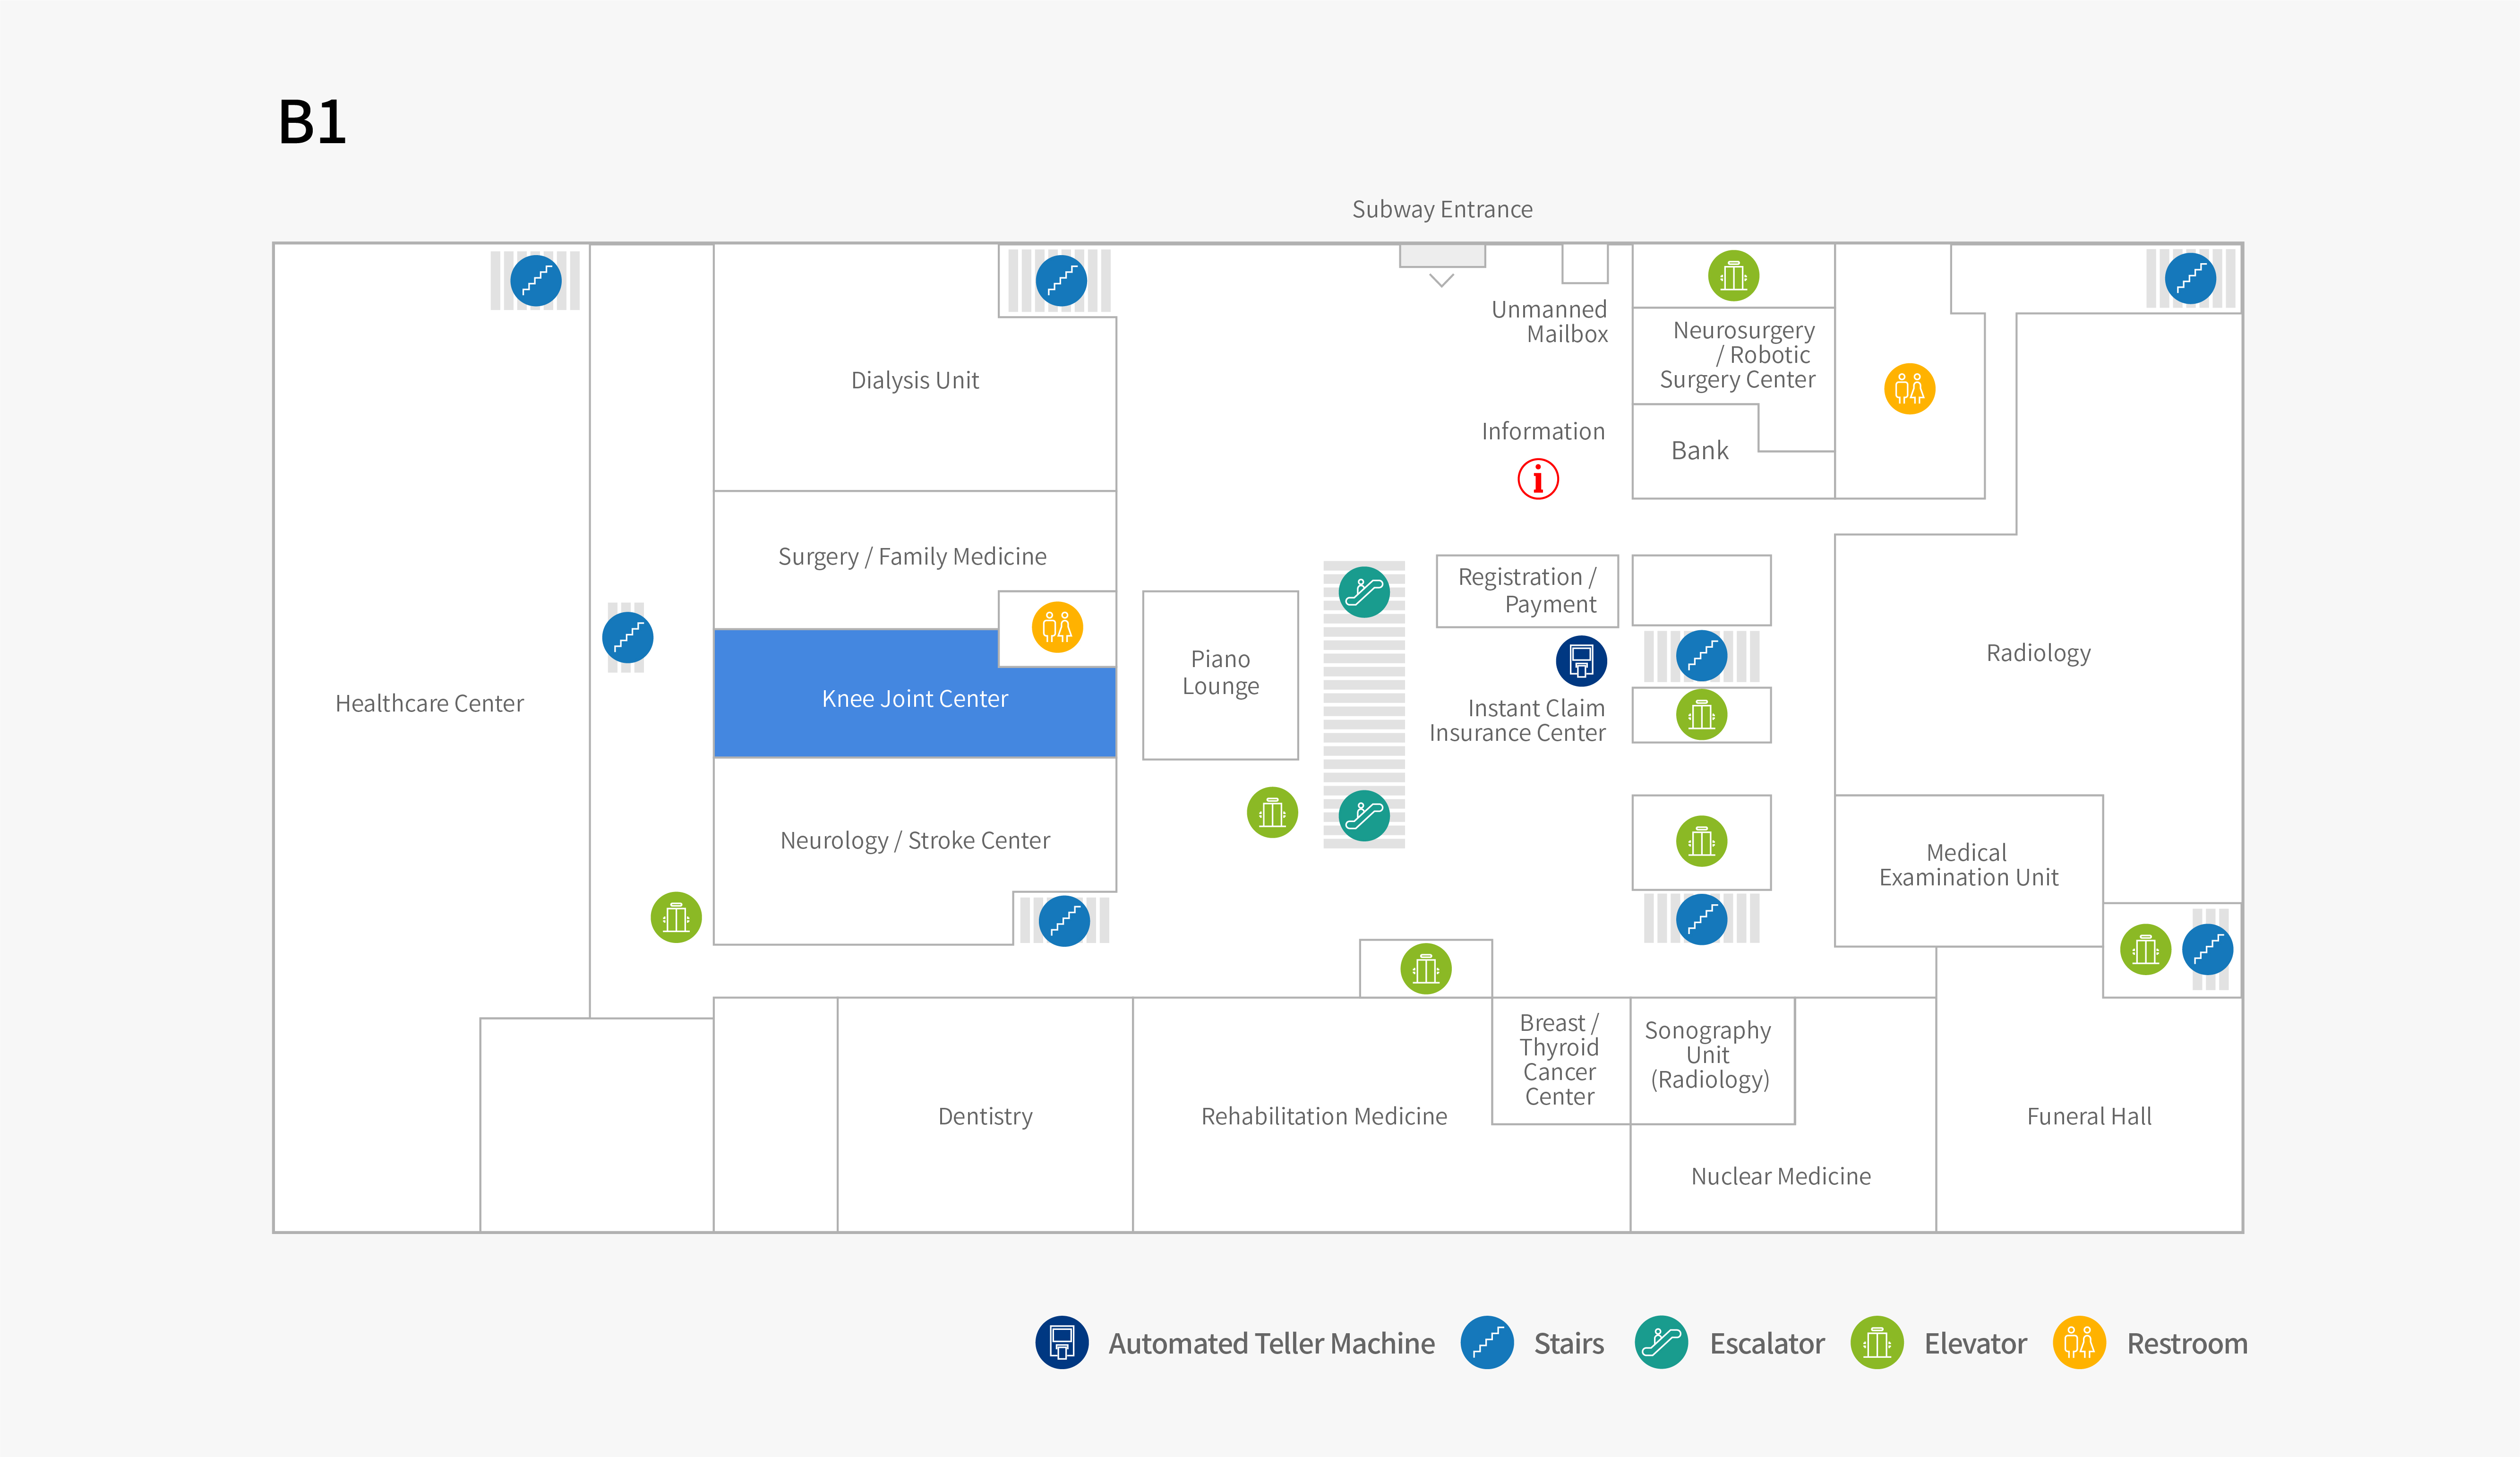Click the Unmanned Mailbox label

tap(1549, 322)
